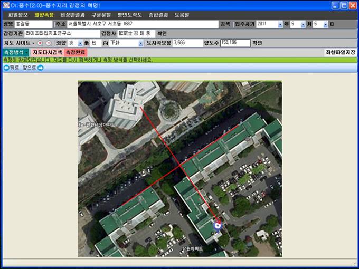Click the 뒤로 back arrow icon
This screenshot has width=359, height=269.
coord(7,68)
